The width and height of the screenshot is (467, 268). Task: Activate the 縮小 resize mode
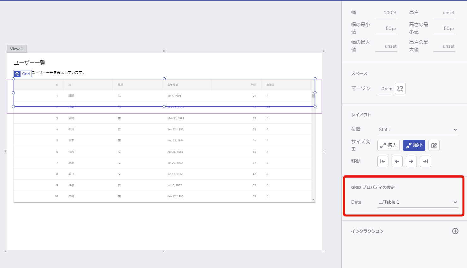(414, 145)
